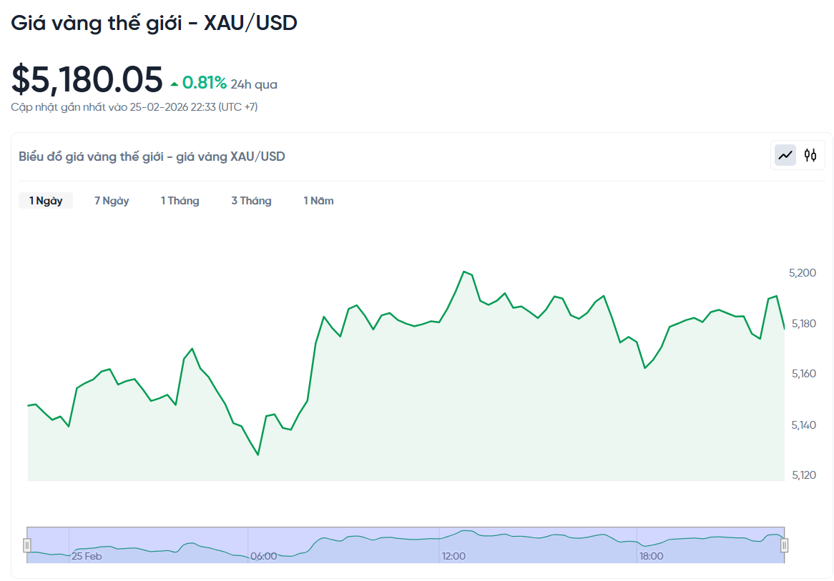Click the "25 Feb" label in navigator
Screen dimensions: 834x581
85,555
